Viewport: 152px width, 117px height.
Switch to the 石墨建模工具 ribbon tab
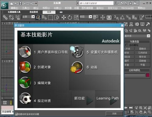coord(14,12)
